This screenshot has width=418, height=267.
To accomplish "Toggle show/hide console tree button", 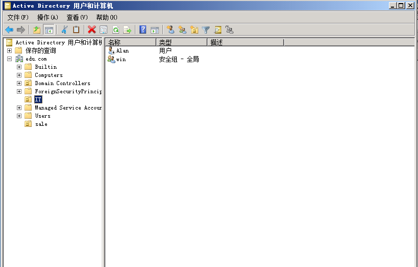I will point(49,30).
